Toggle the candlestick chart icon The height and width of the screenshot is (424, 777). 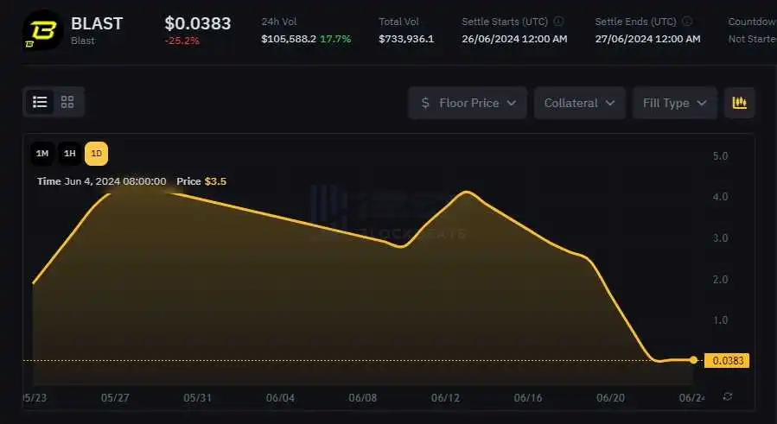click(x=739, y=103)
